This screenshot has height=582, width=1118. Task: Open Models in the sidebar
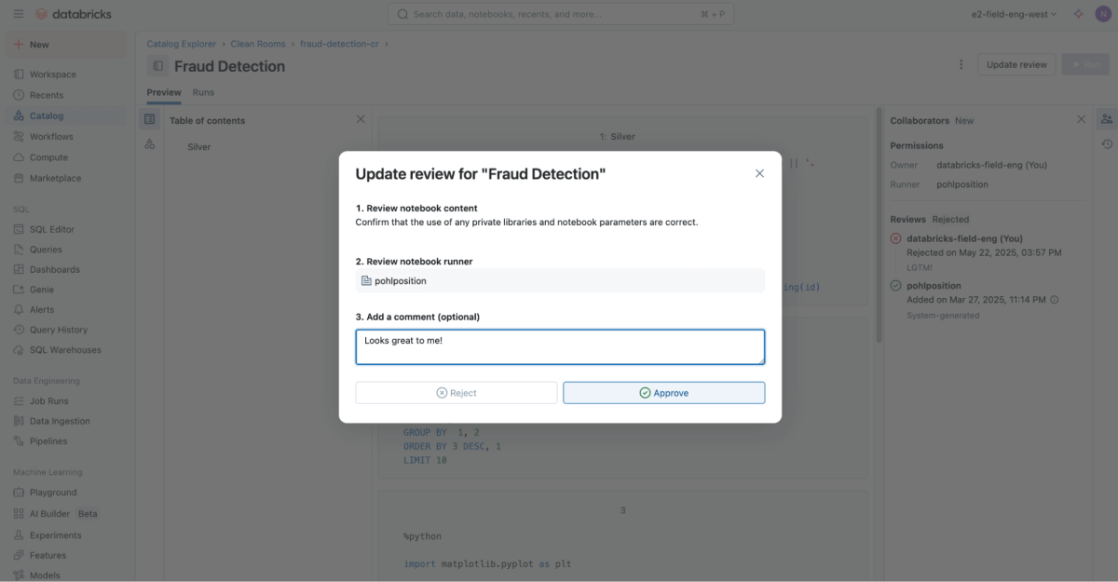45,575
